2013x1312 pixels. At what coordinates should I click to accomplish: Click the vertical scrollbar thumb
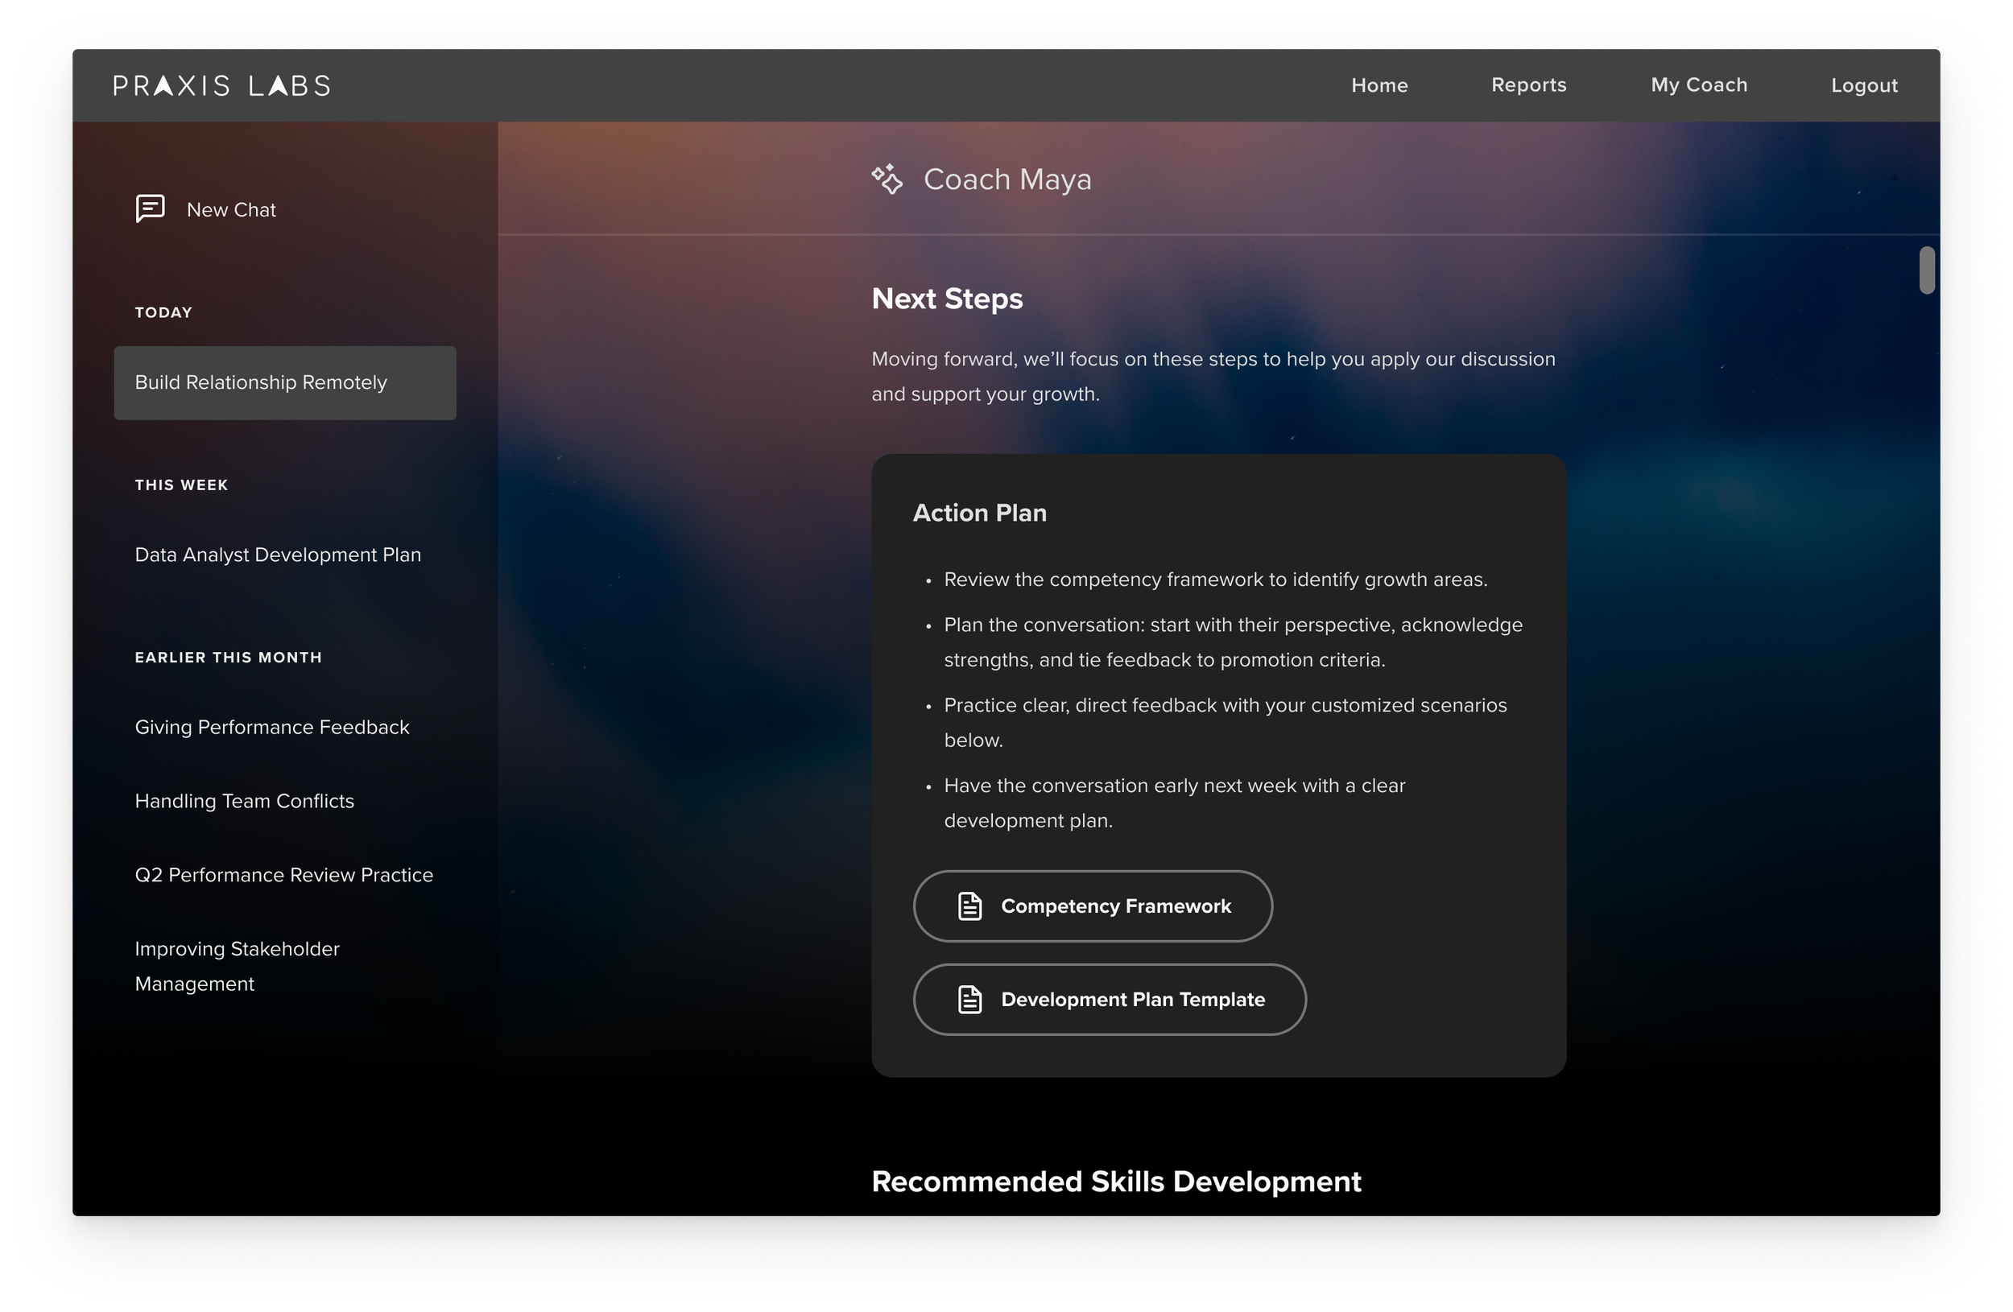click(x=1927, y=270)
